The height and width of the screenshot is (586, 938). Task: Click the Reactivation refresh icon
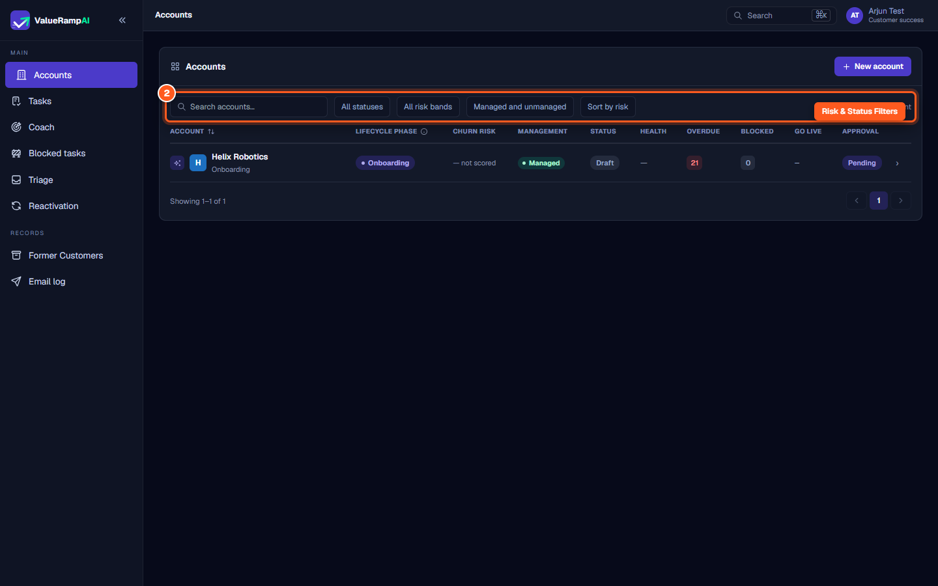click(16, 206)
